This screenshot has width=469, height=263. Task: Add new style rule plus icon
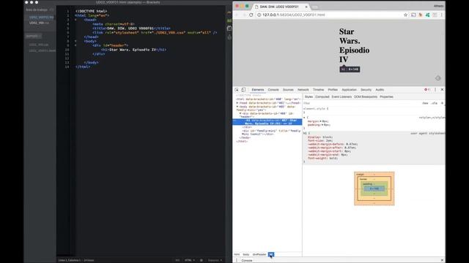pos(442,103)
